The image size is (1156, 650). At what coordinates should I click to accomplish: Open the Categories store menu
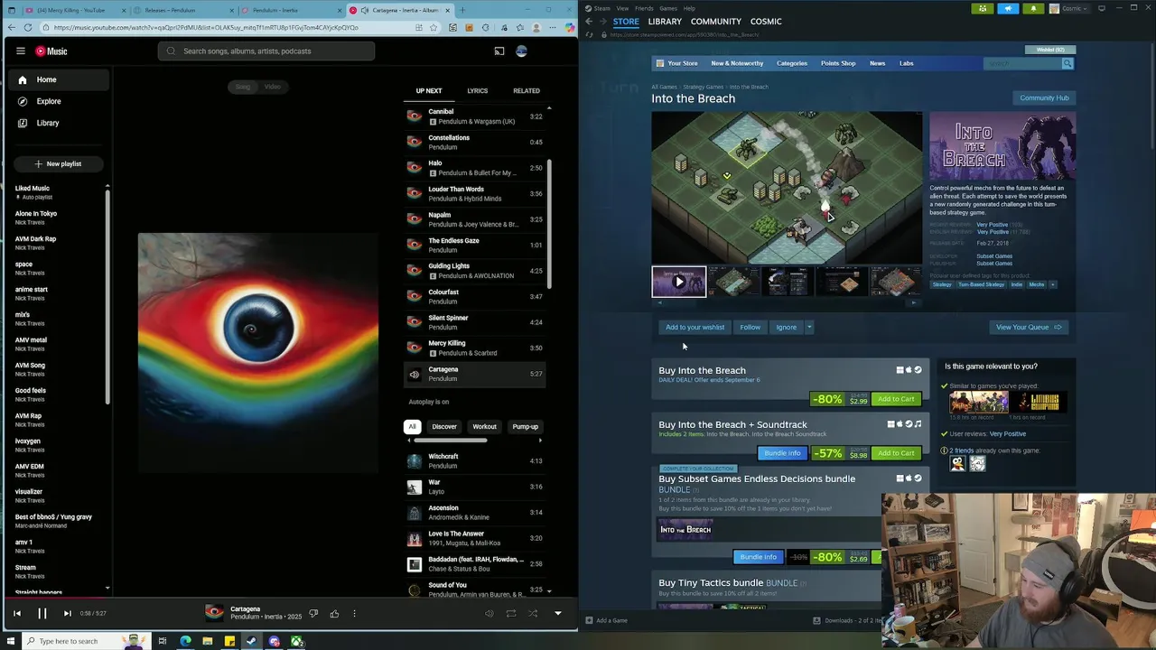coord(792,63)
